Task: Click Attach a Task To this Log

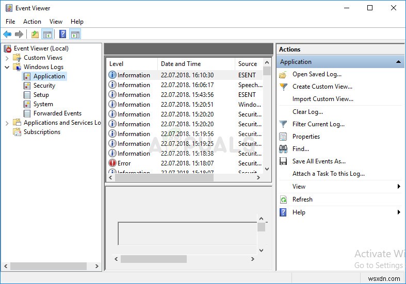Action: pos(328,174)
